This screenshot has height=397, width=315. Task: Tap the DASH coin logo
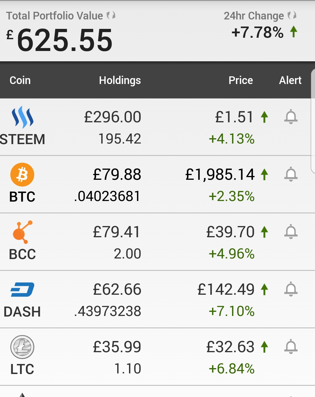[x=22, y=289]
